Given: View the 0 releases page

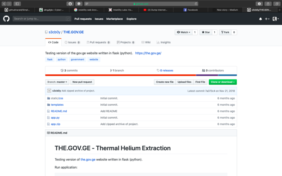Looking at the screenshot, I should coord(165,71).
